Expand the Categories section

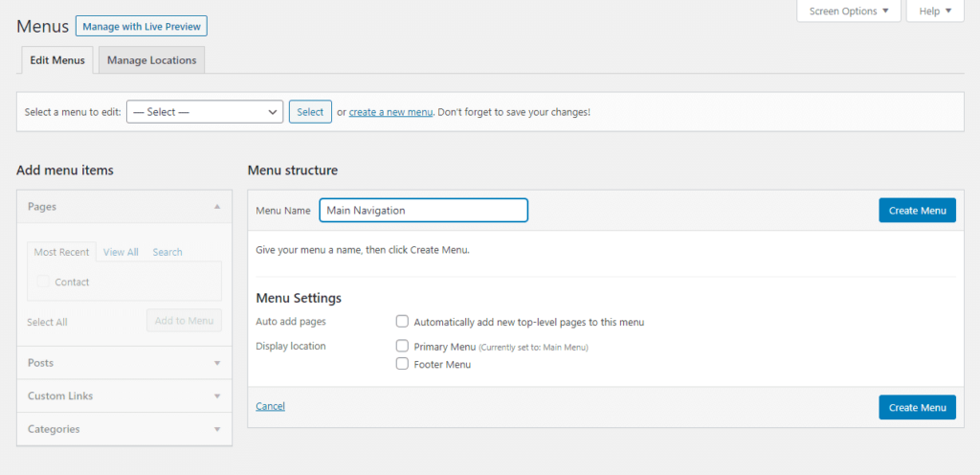point(217,429)
